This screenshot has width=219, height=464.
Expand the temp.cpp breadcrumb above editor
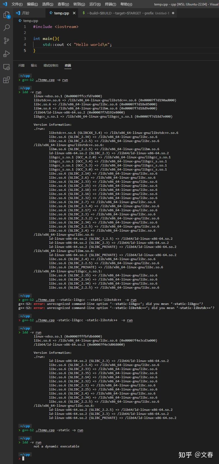[x=30, y=21]
